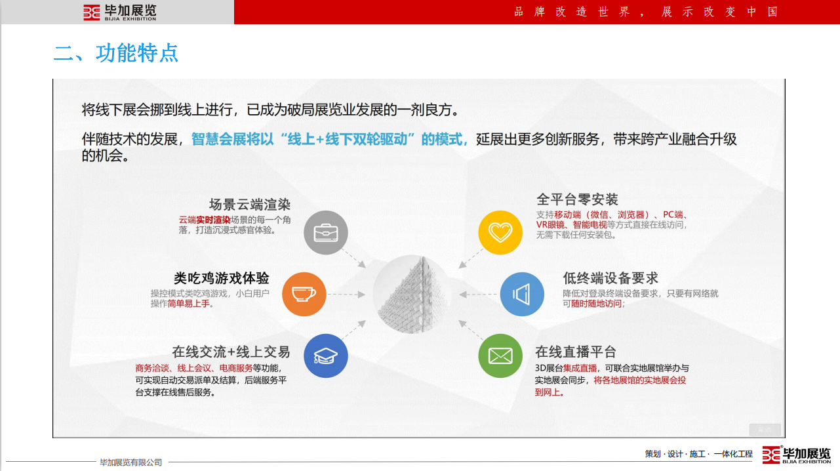Click the yellow heart icon circle
Image resolution: width=840 pixels, height=471 pixels.
pyautogui.click(x=500, y=233)
